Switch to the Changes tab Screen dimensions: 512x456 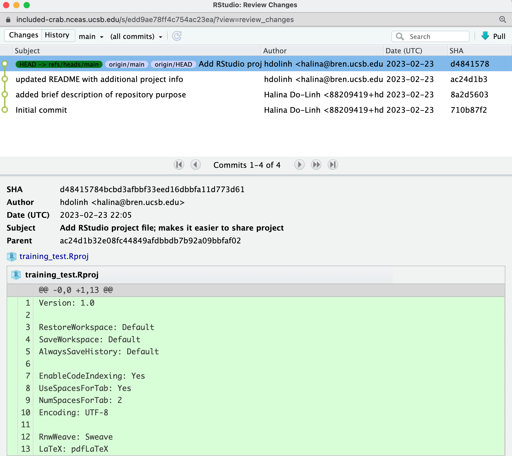pos(23,35)
